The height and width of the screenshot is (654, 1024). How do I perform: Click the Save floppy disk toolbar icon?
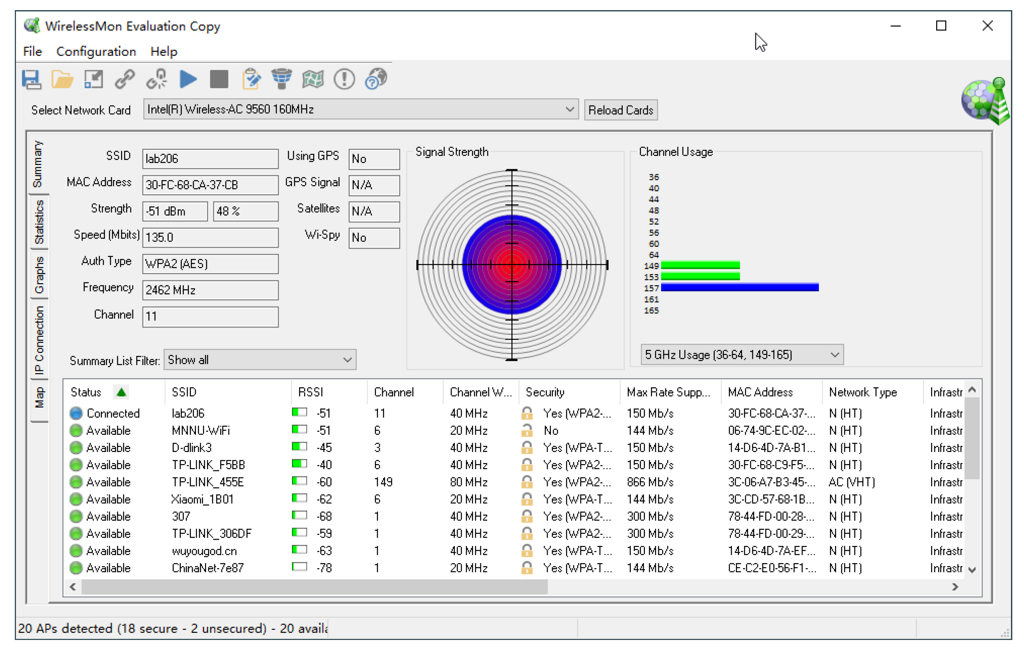(x=31, y=80)
